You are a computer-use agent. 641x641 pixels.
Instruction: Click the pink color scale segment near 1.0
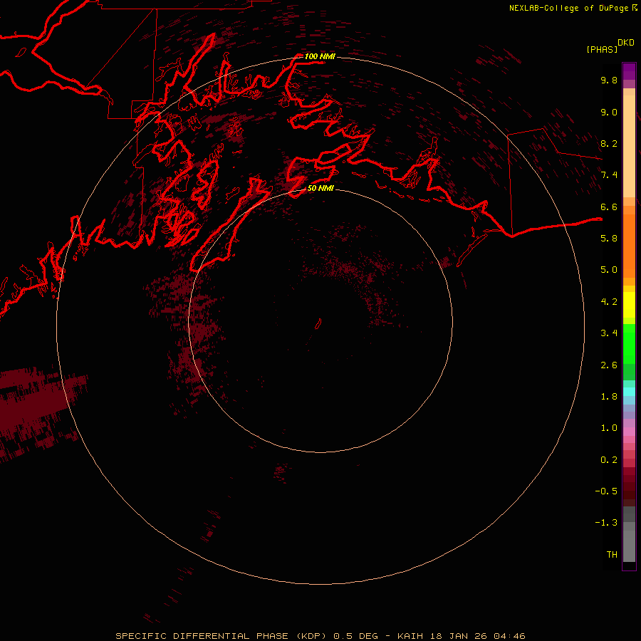coord(629,432)
